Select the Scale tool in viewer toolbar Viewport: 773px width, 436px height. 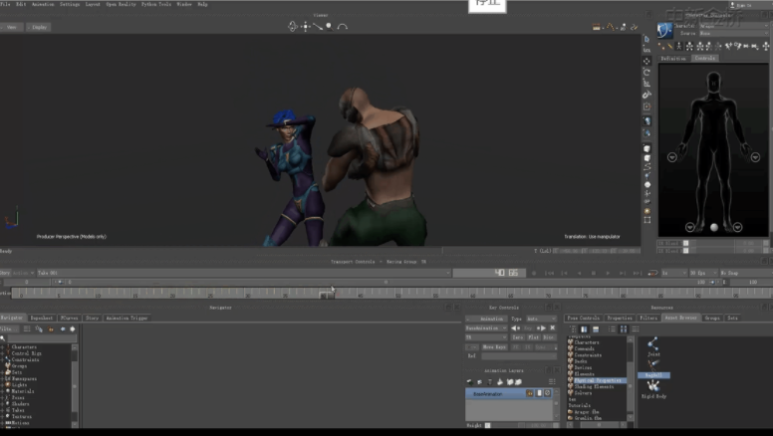[646, 84]
